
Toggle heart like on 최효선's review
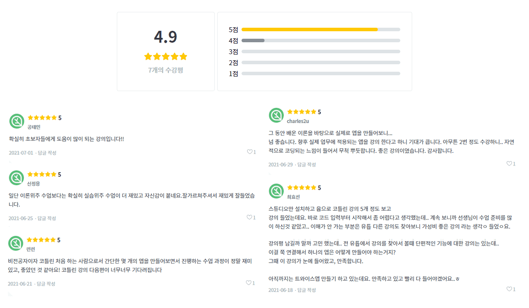click(x=511, y=289)
